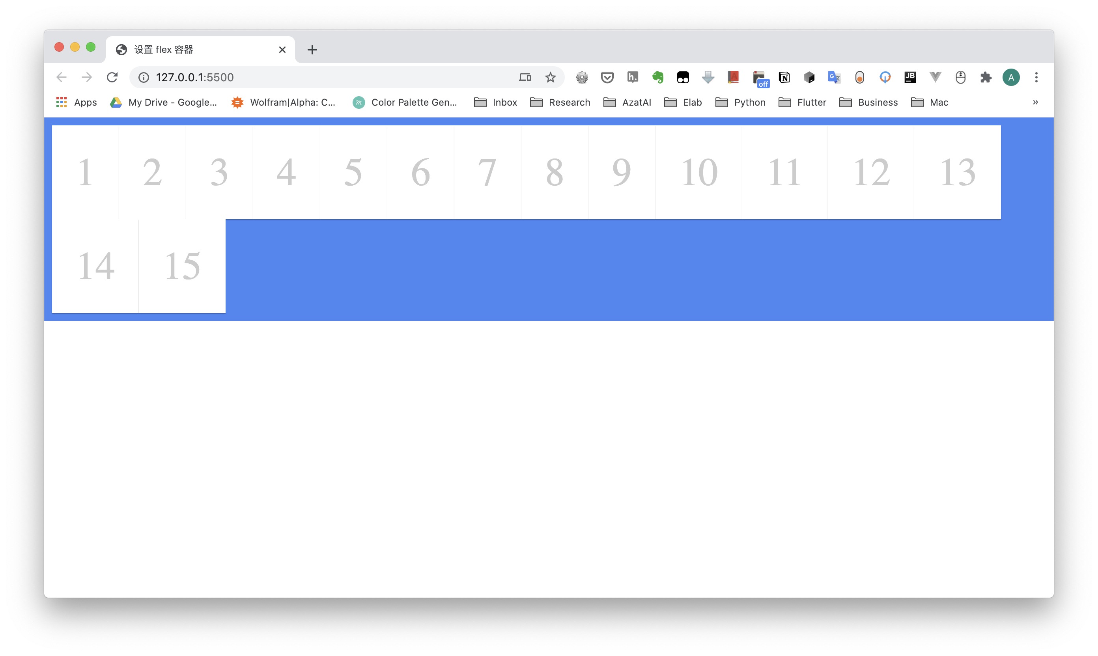Select flex item number 1
The image size is (1098, 656).
pyautogui.click(x=85, y=172)
